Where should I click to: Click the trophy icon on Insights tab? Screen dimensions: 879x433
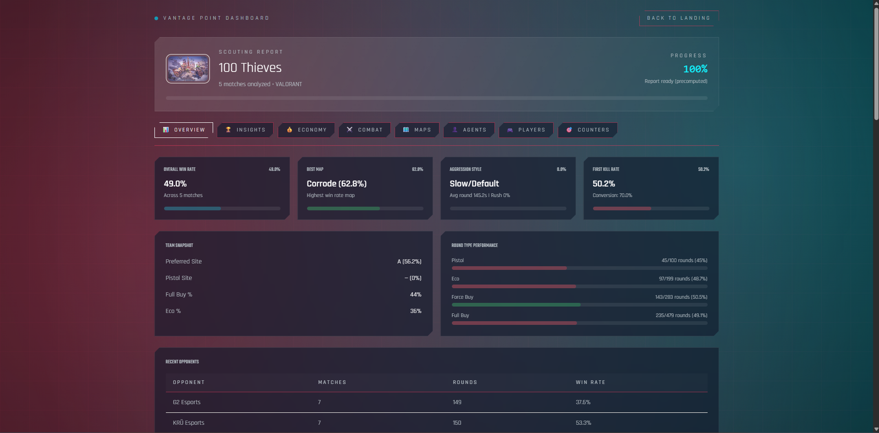point(228,130)
